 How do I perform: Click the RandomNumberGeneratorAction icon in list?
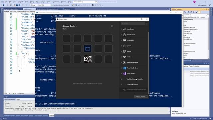(x=124, y=90)
